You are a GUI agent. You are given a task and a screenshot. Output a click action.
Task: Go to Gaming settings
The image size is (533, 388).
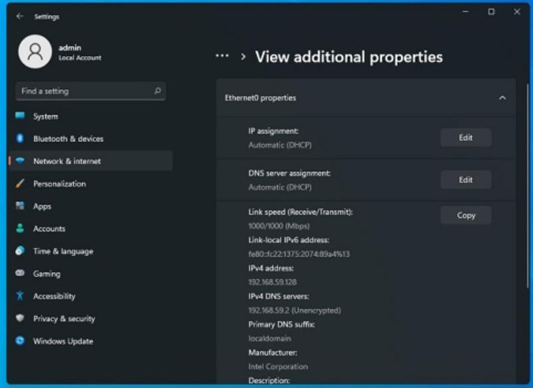tap(91, 273)
